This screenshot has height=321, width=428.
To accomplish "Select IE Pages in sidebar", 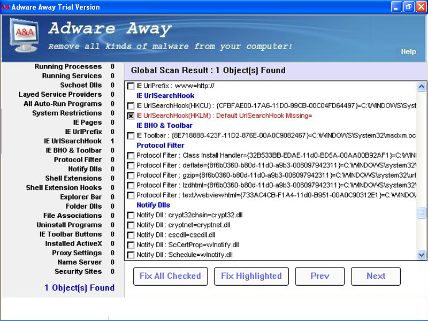I will pos(87,123).
